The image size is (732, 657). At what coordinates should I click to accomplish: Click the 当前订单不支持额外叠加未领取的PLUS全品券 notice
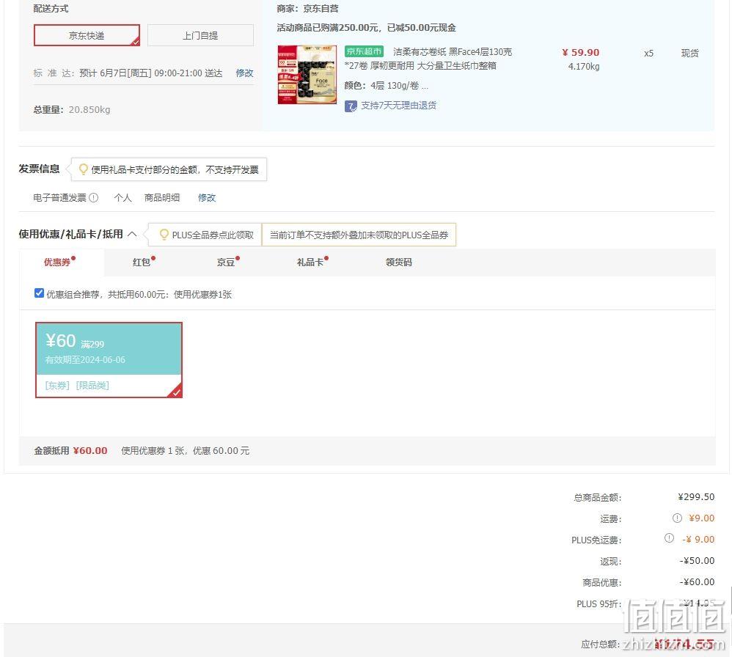(x=359, y=235)
